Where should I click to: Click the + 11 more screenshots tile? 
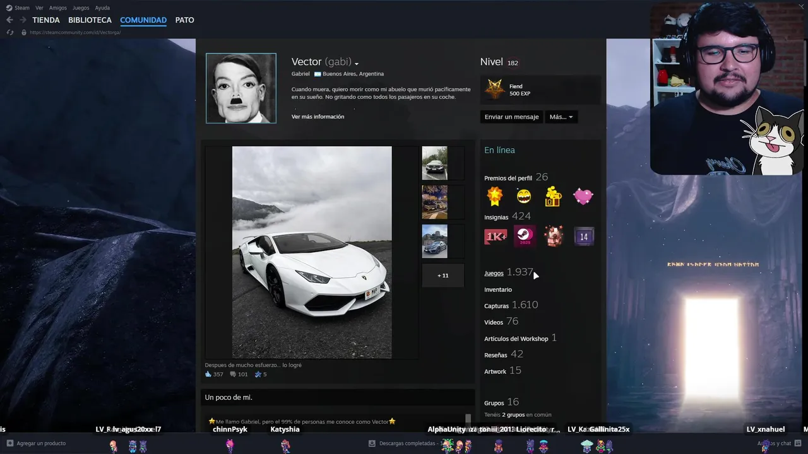click(x=443, y=276)
